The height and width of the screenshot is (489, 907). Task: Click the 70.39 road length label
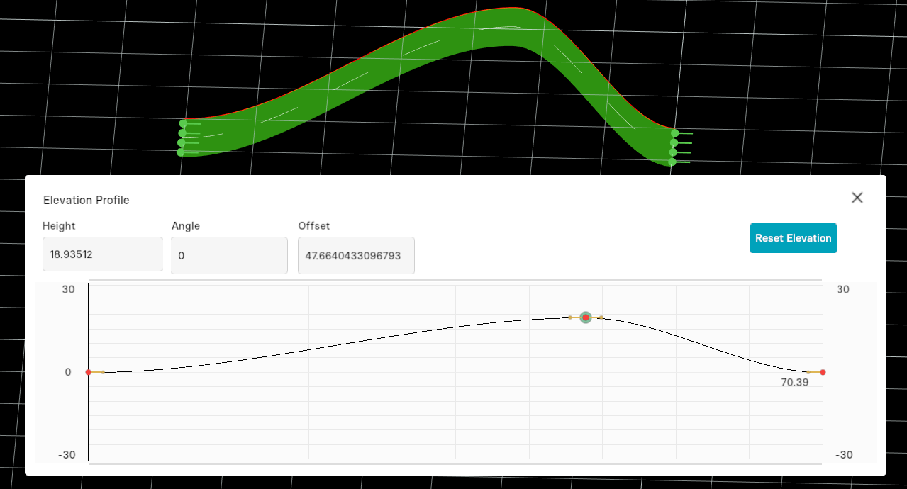pyautogui.click(x=794, y=383)
